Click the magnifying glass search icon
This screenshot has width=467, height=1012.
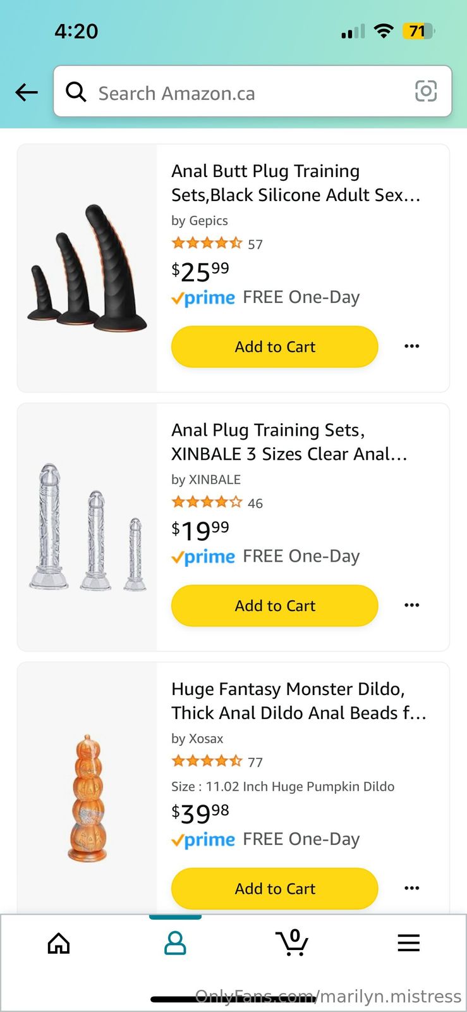tap(76, 92)
